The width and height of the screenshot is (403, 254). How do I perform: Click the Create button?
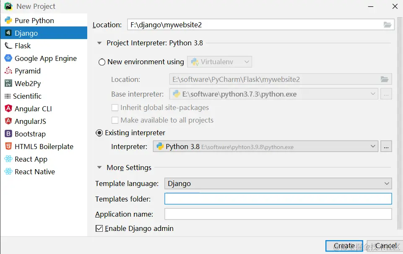click(344, 246)
